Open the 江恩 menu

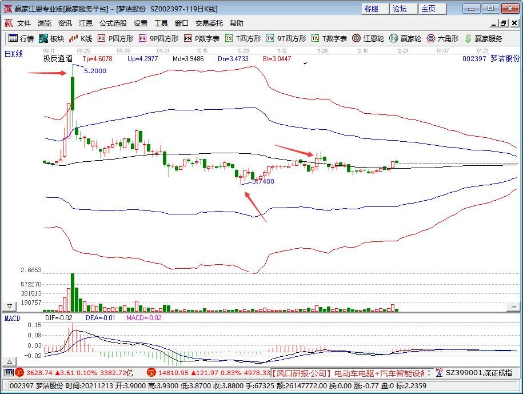click(86, 23)
